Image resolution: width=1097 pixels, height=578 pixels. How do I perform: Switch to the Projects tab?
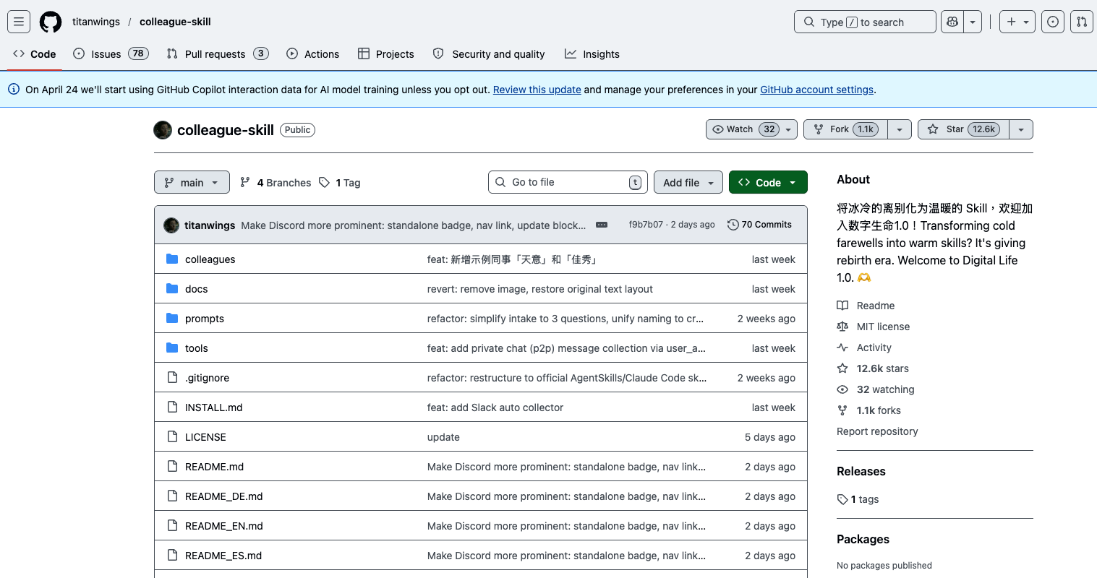point(385,54)
